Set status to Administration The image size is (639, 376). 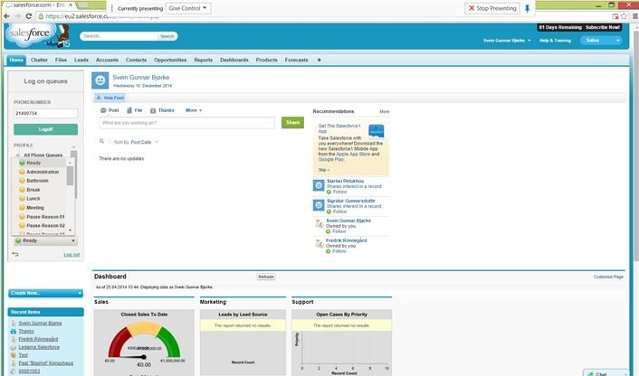tap(43, 172)
